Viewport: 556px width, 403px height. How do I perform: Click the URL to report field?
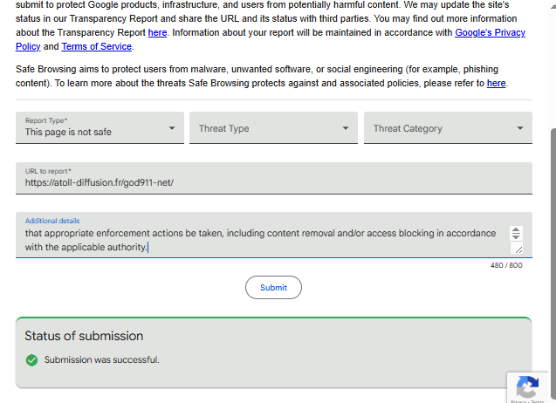[x=274, y=178]
